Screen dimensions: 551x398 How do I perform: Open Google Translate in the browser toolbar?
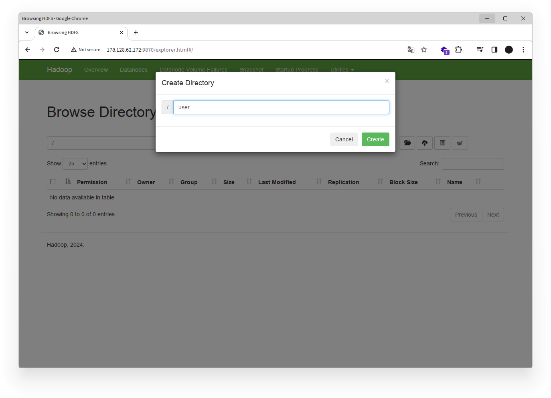coord(411,50)
